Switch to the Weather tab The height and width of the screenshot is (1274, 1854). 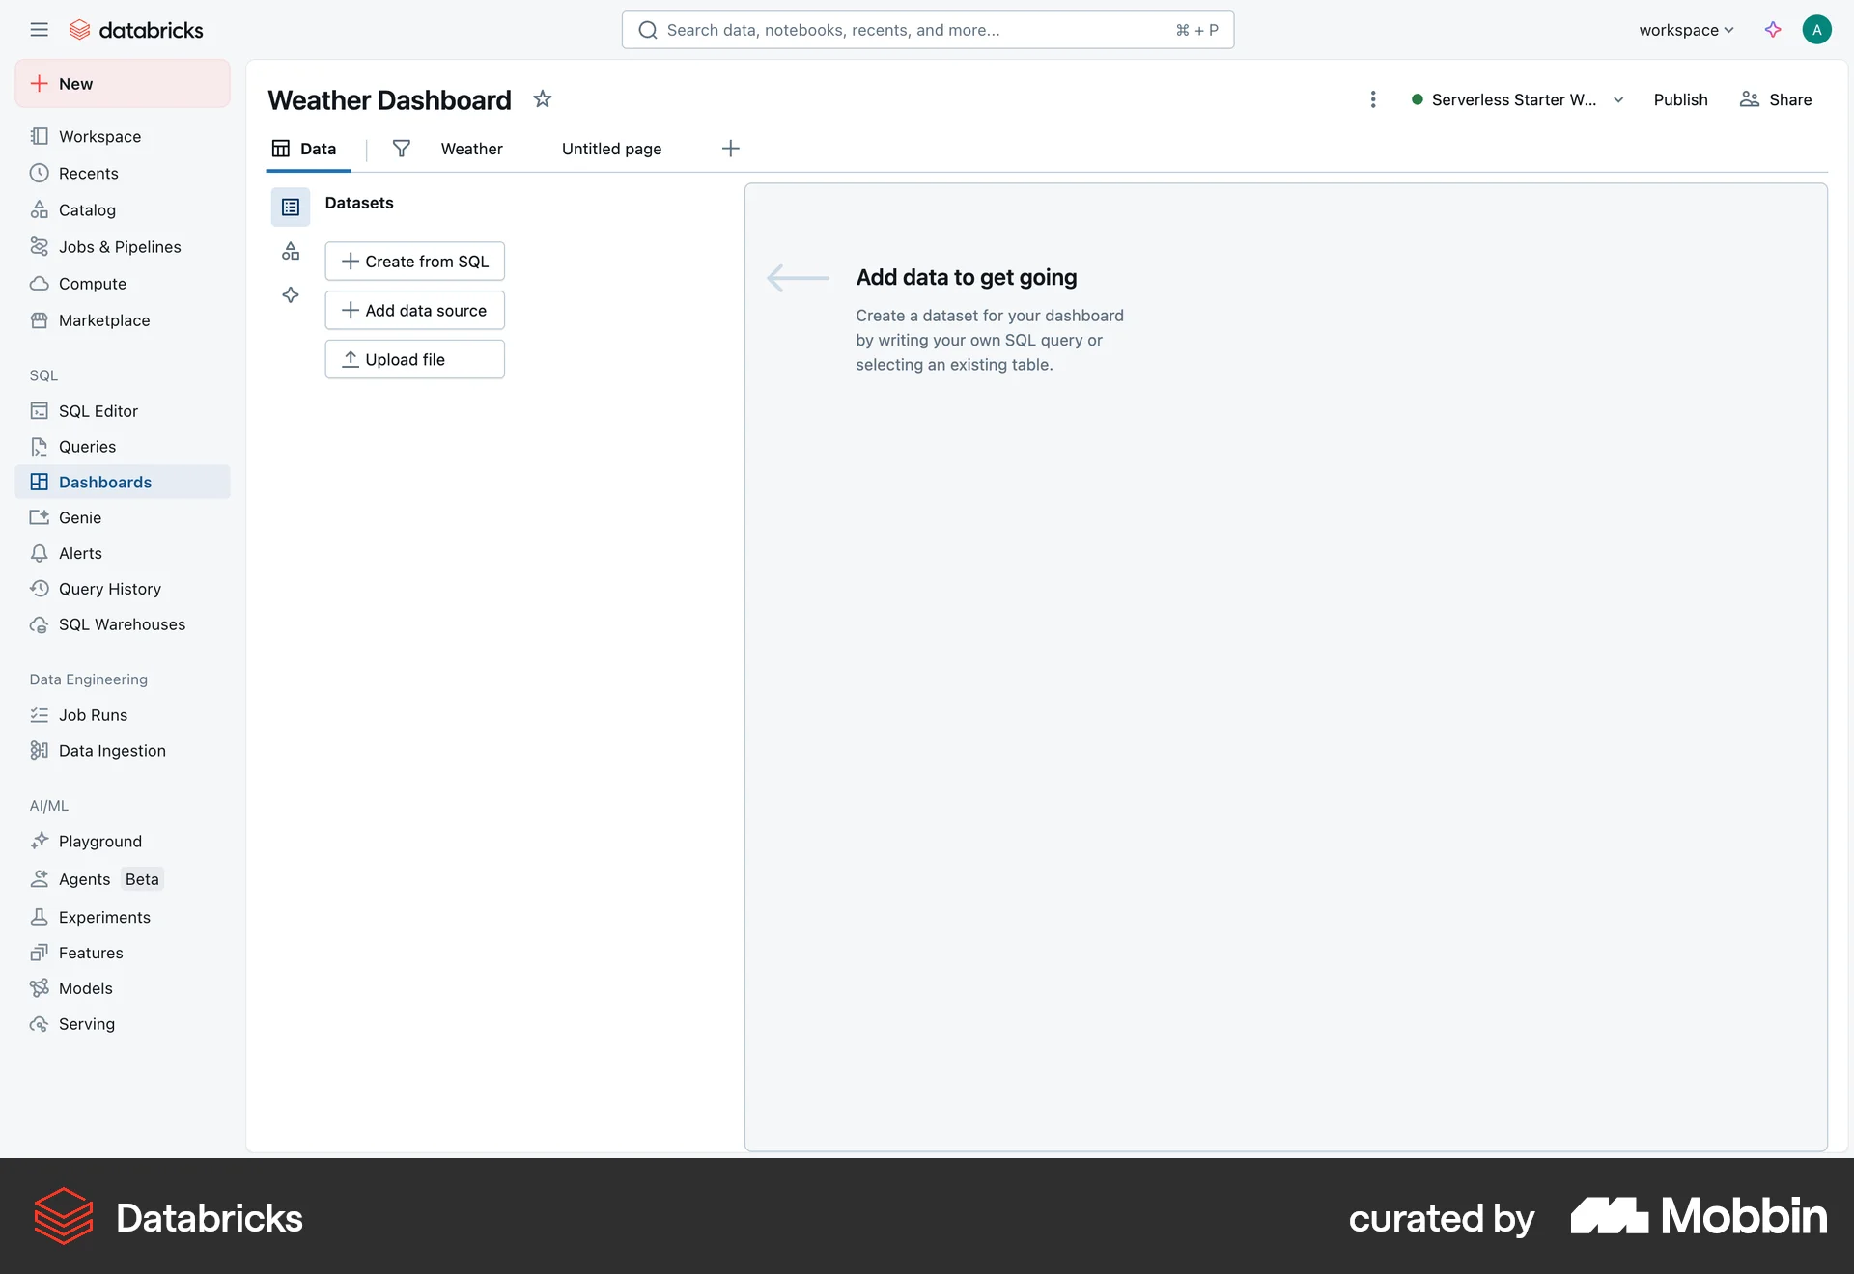pos(471,149)
